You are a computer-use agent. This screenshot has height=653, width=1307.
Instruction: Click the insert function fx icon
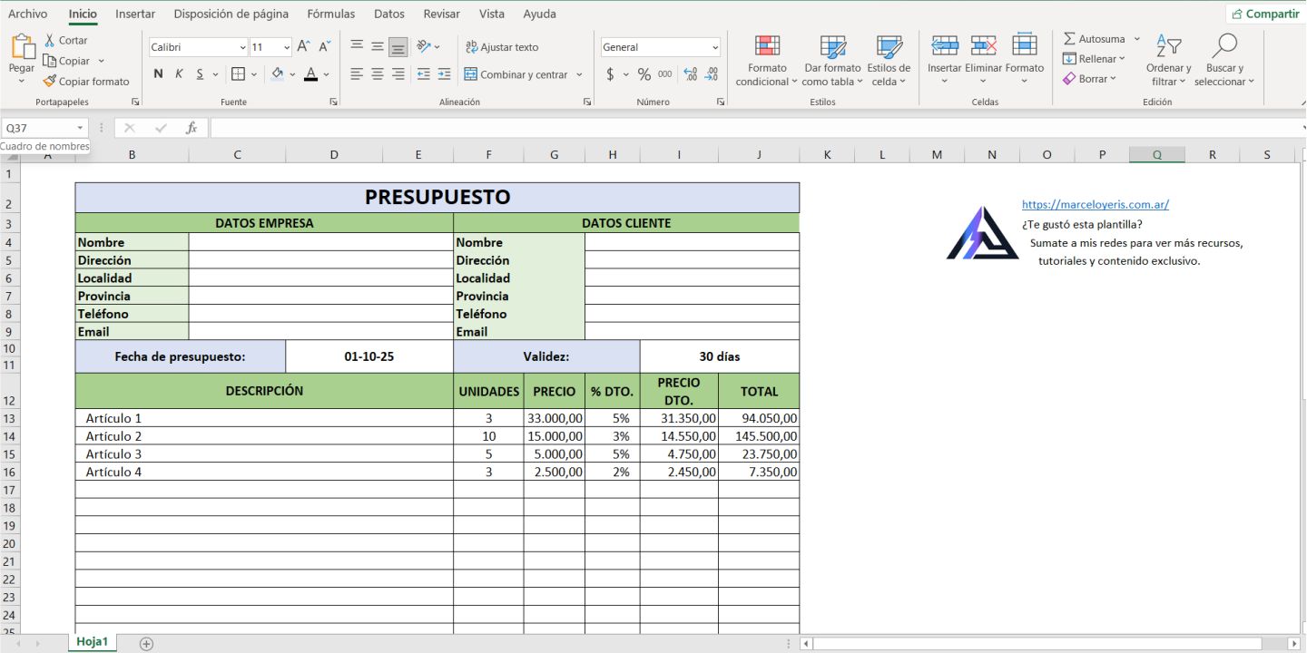(x=191, y=128)
